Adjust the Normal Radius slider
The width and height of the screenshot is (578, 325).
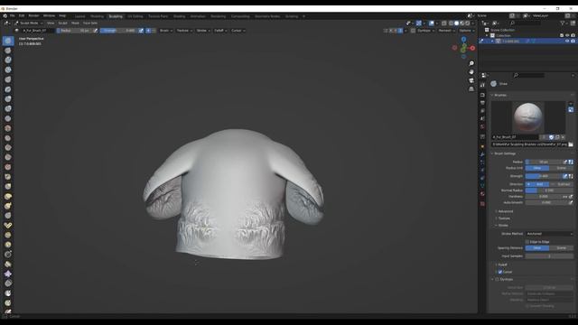tap(549, 190)
